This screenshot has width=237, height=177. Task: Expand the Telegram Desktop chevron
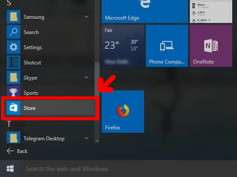click(x=86, y=138)
